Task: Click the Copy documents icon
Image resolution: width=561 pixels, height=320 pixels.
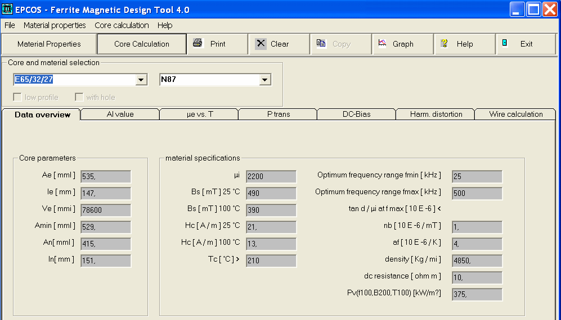Action: [x=321, y=43]
